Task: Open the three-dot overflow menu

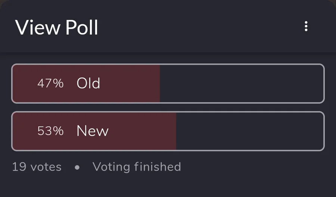Action: pos(306,26)
